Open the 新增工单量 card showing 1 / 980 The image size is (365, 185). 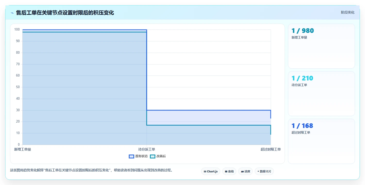pos(321,46)
